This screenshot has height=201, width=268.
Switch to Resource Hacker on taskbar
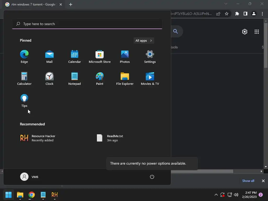click(54, 195)
